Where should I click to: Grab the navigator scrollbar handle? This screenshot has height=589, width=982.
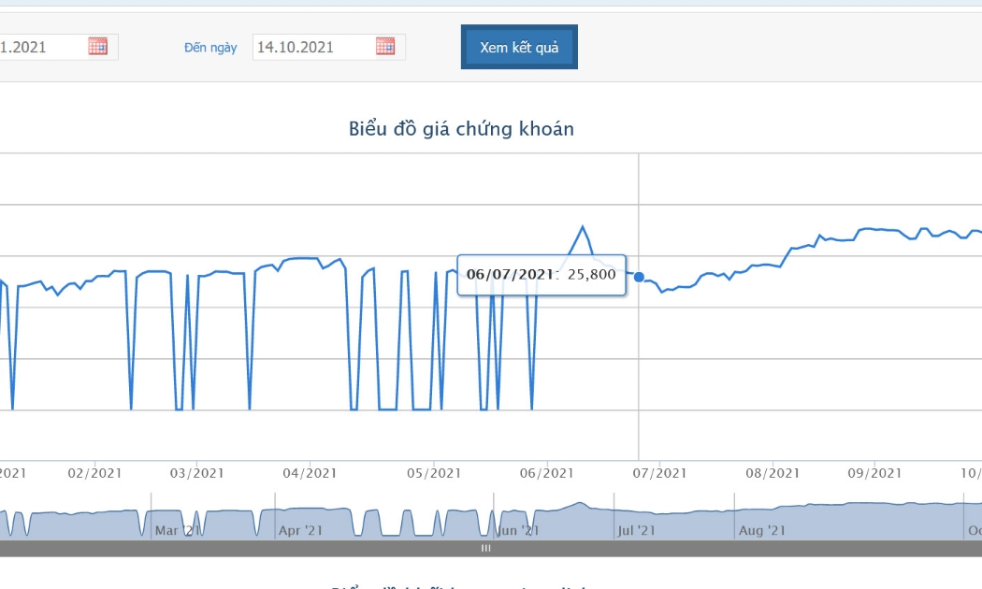click(486, 548)
